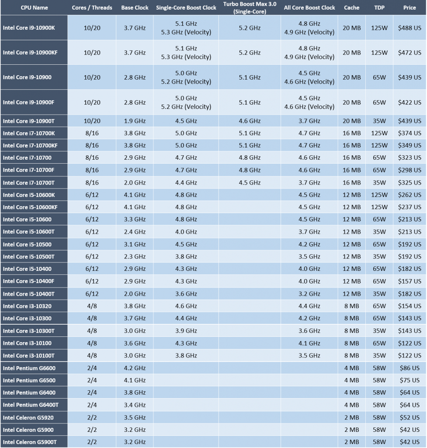Click the $488 US price cell

[410, 28]
